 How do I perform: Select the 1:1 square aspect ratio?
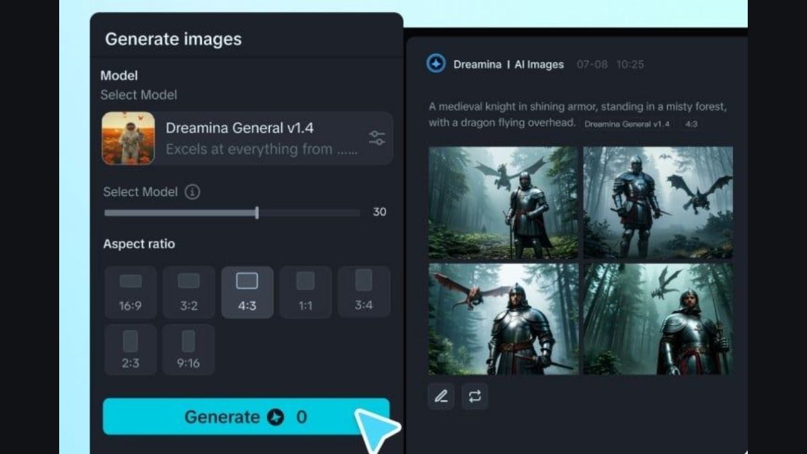pos(305,292)
